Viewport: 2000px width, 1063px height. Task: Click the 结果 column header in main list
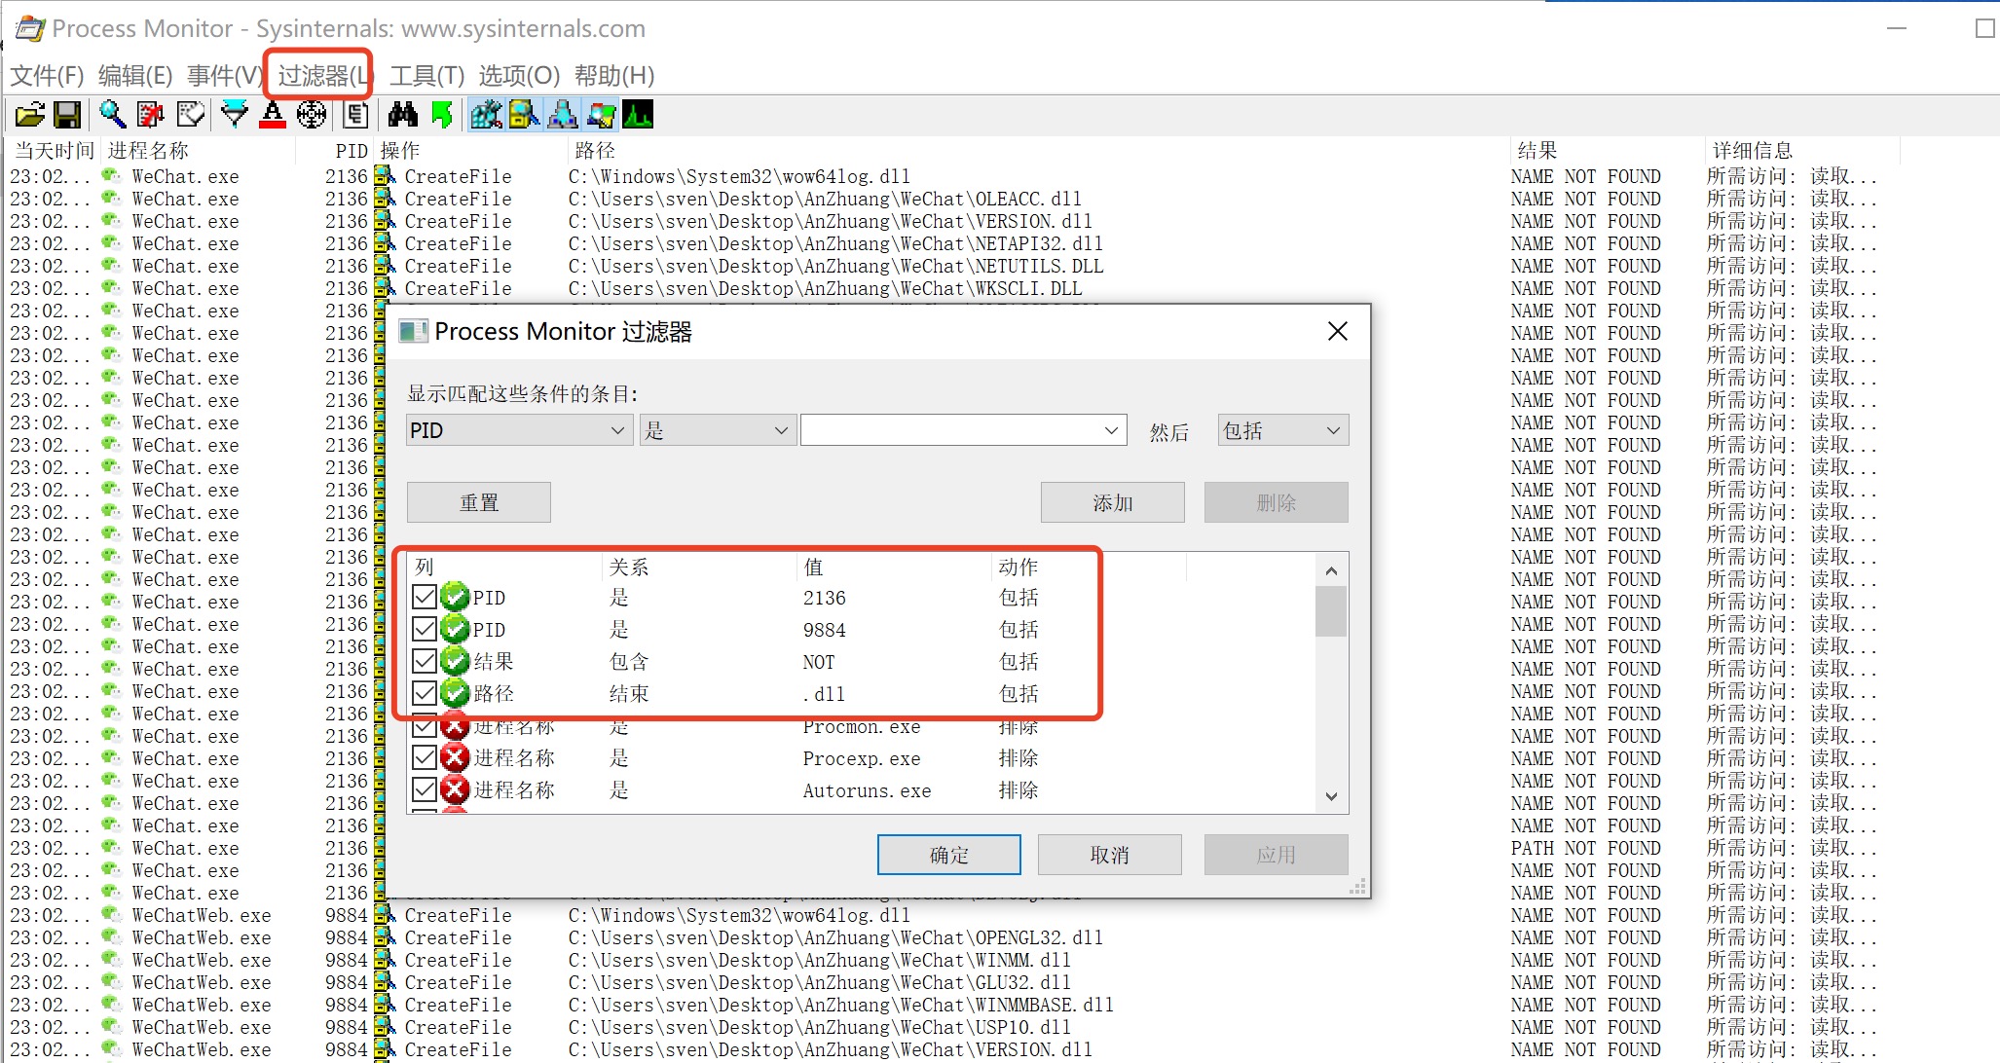(x=1607, y=150)
